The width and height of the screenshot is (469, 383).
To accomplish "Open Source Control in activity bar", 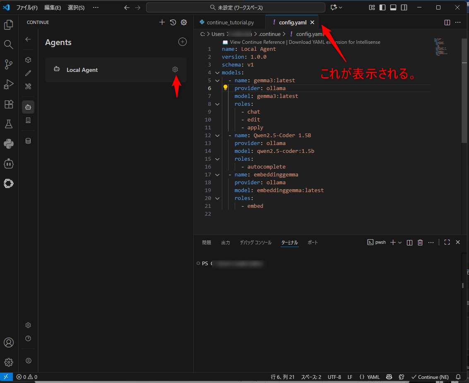I will point(8,64).
